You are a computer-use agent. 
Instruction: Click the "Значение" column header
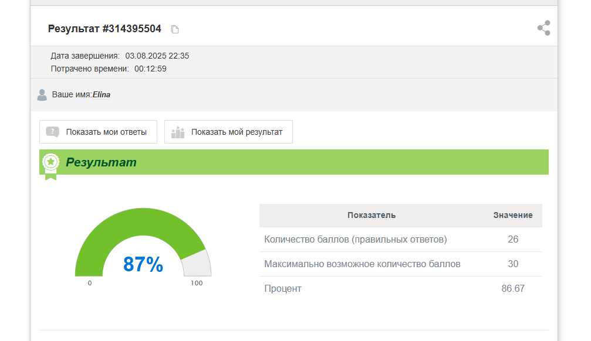pyautogui.click(x=513, y=215)
